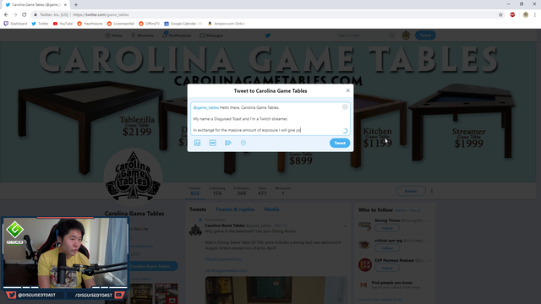Go back in browser history
This screenshot has width=541, height=304.
[x=6, y=14]
